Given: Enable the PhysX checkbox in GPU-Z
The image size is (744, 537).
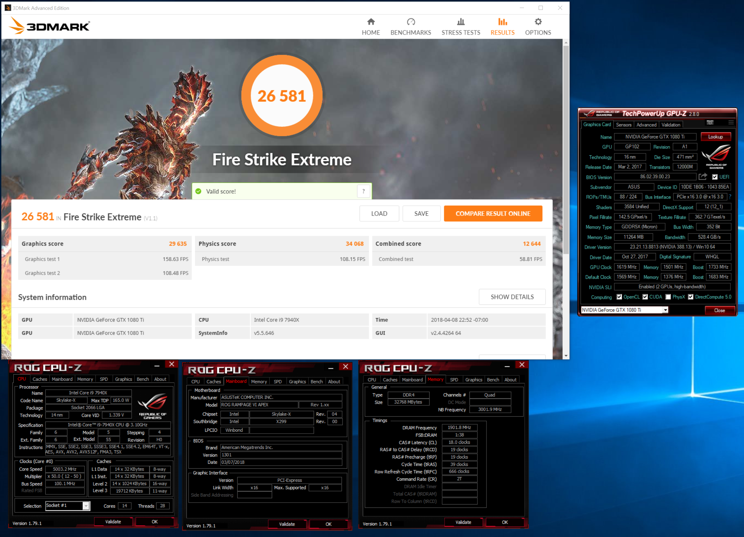Looking at the screenshot, I should (x=668, y=297).
